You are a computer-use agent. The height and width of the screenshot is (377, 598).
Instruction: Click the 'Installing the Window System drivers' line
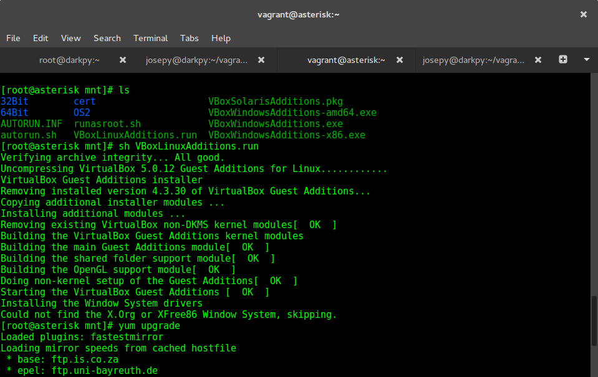point(102,303)
